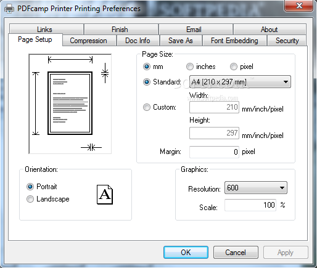
Task: Click the portrait page orientation icon
Action: coord(105,195)
